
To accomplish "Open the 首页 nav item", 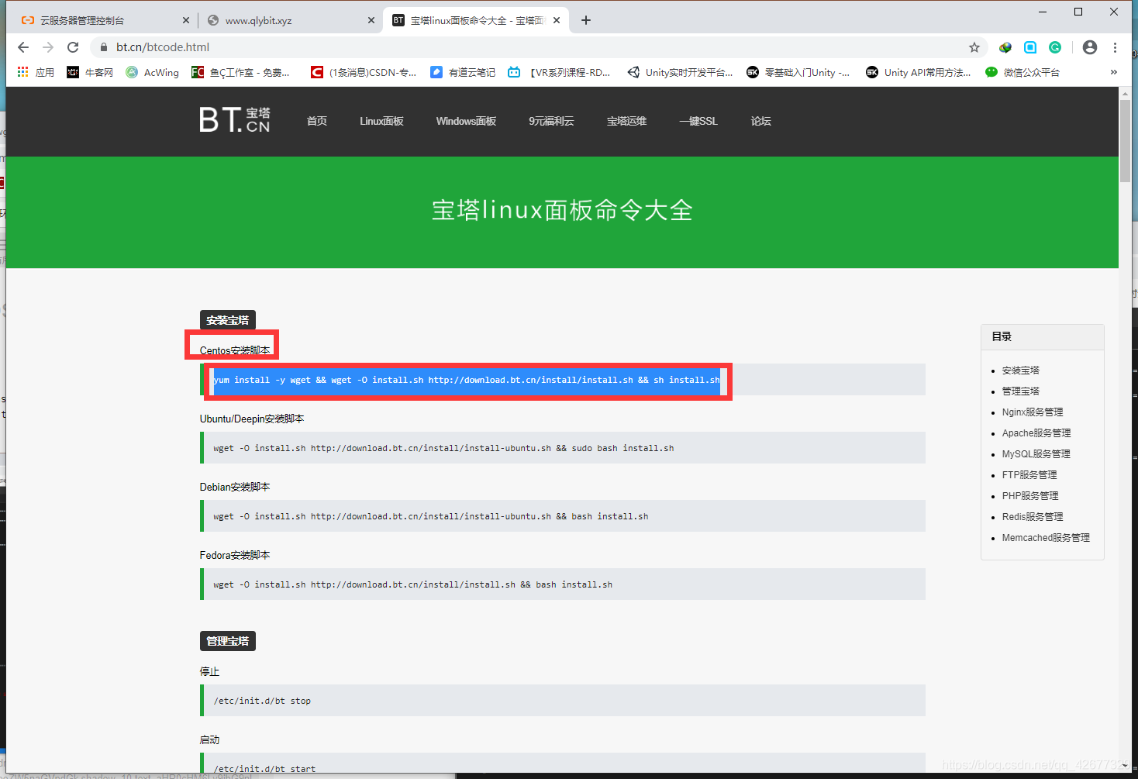I will [x=317, y=121].
